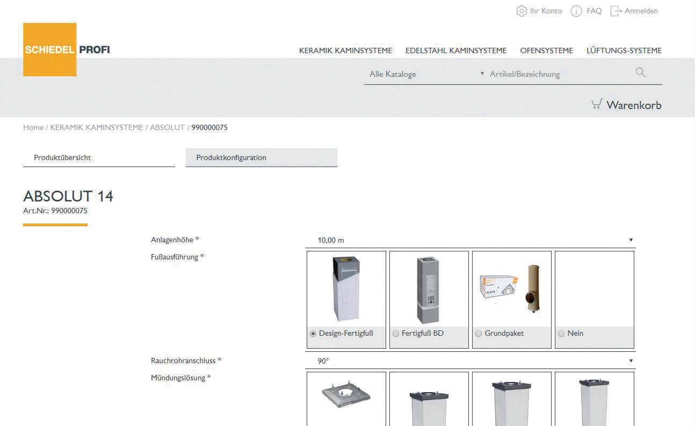Select the Nein radio button
This screenshot has width=695, height=426.
[x=561, y=334]
